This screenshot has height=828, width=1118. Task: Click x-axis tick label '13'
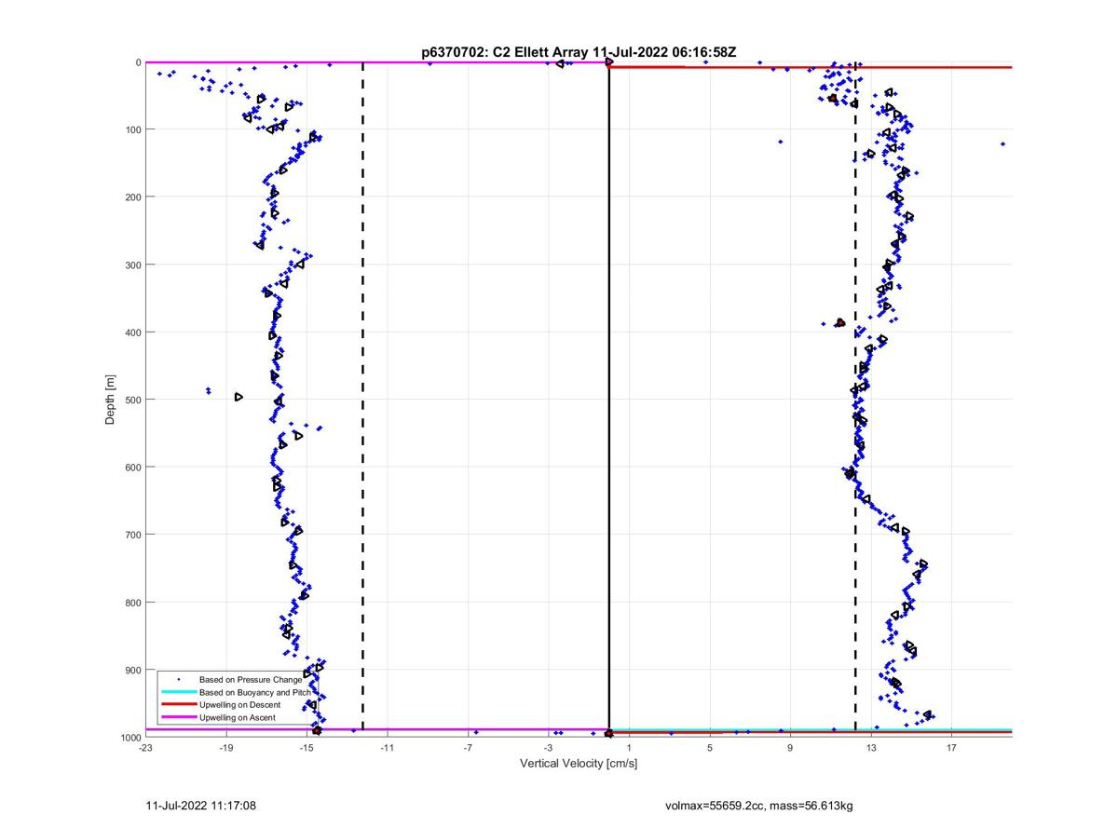coord(870,747)
